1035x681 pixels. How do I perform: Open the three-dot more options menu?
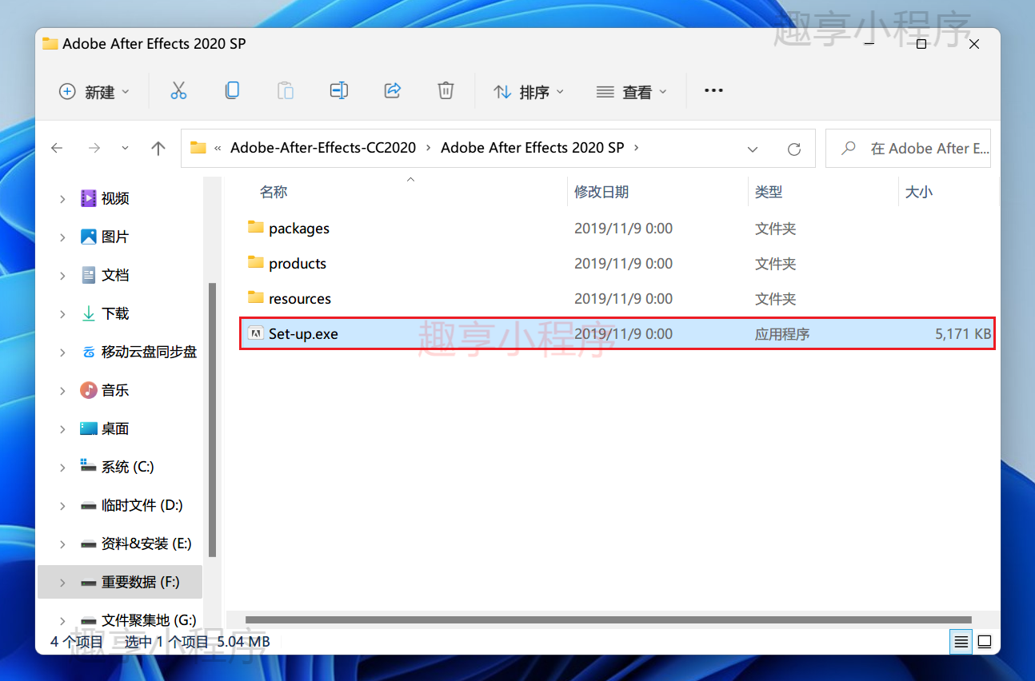click(x=713, y=91)
